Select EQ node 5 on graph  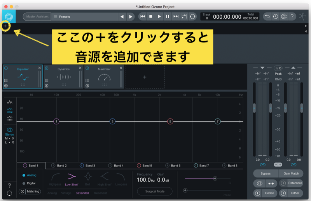point(170,121)
